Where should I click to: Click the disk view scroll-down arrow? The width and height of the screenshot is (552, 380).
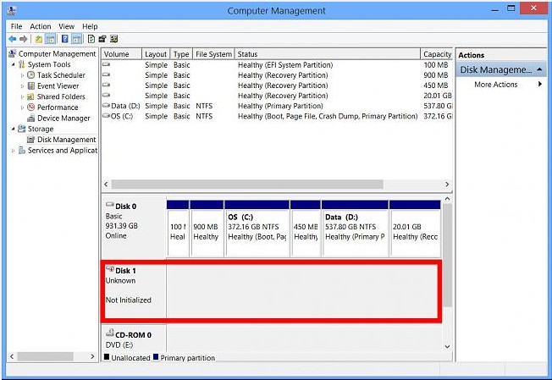coord(447,346)
